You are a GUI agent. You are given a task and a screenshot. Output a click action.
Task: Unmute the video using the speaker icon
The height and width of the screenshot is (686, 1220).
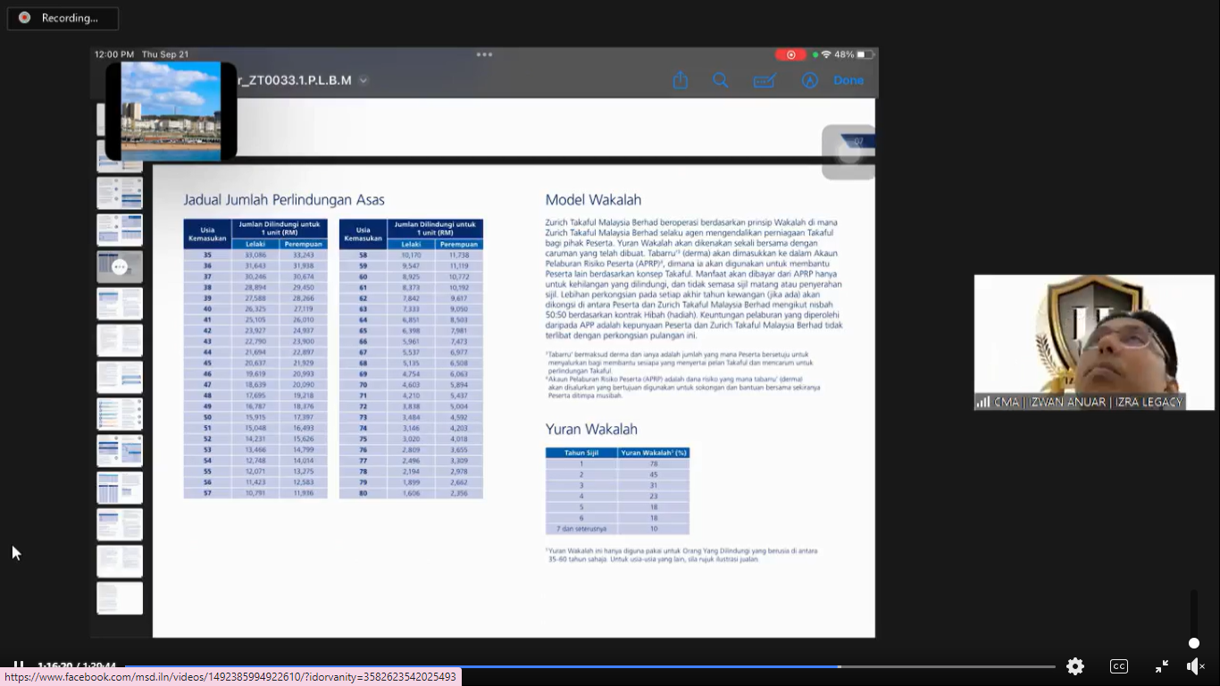1196,666
